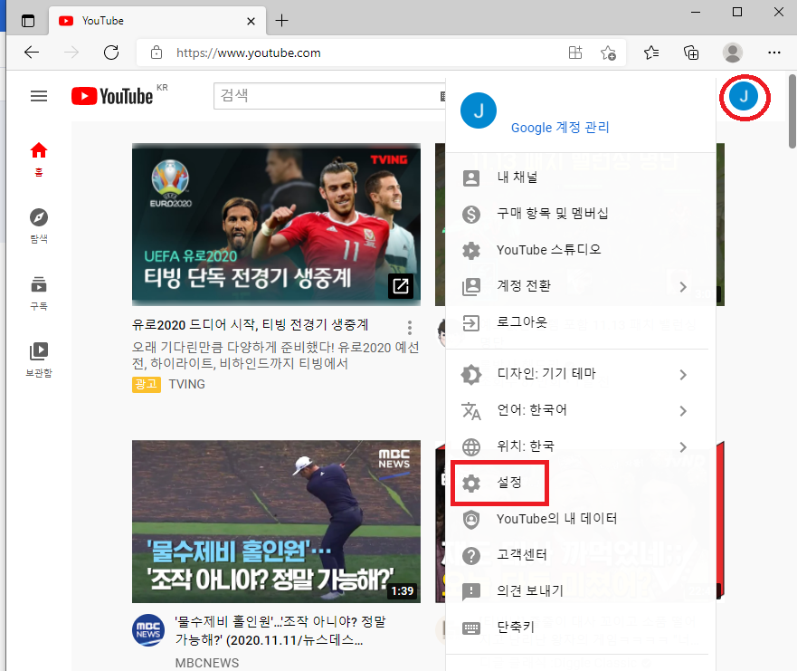Open the MBC NEWS golf video thumbnail
797x671 pixels.
(x=276, y=522)
